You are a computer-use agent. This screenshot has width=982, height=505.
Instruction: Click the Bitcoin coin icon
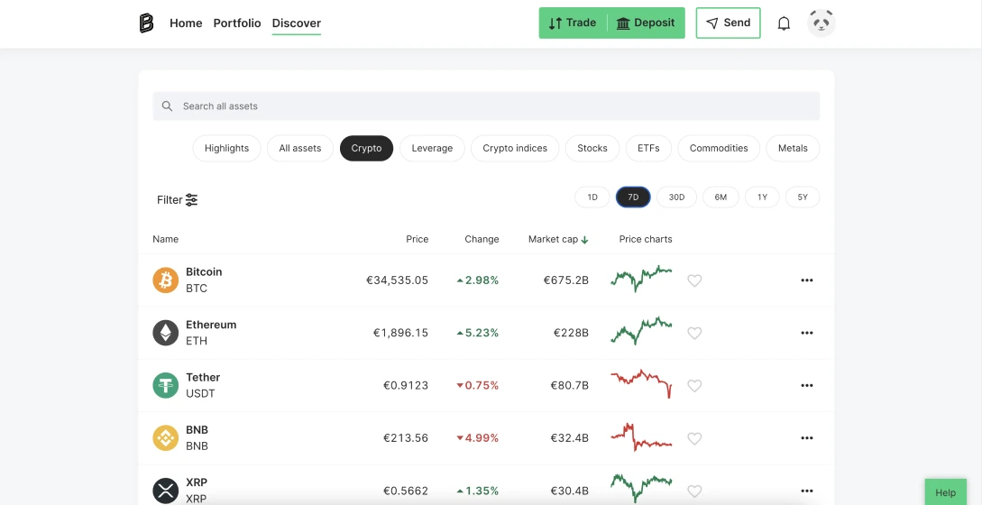point(166,280)
